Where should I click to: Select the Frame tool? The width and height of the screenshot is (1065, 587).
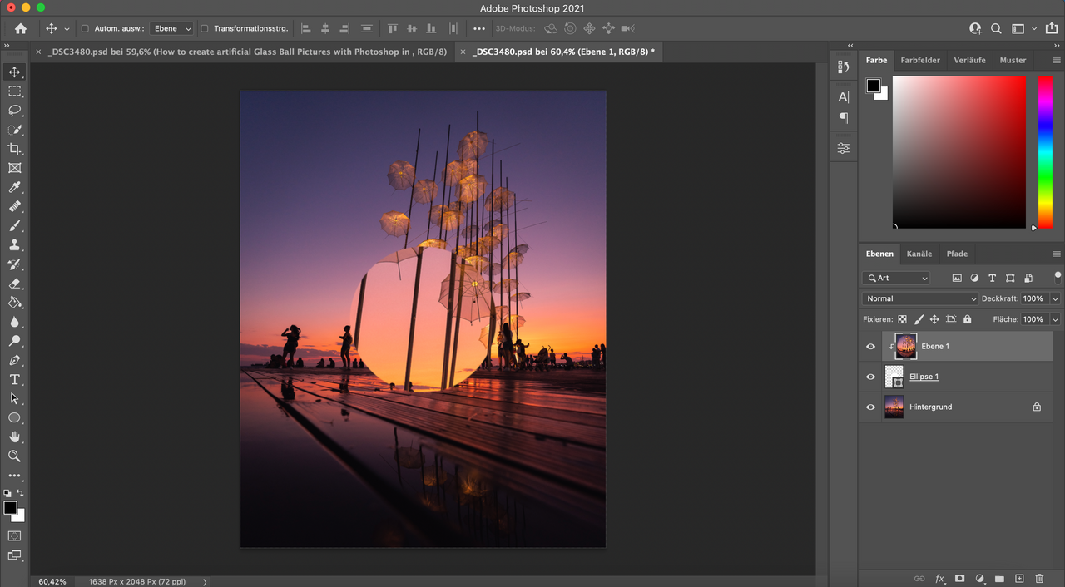tap(14, 168)
